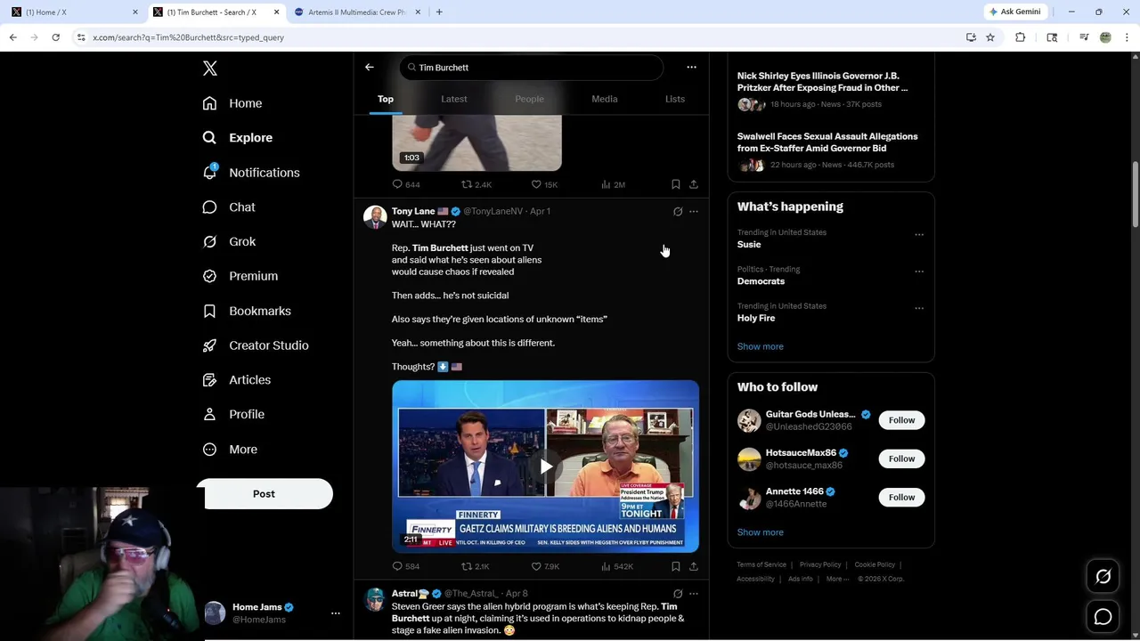Click the X logo in sidebar
Image resolution: width=1140 pixels, height=641 pixels.
[x=209, y=69]
